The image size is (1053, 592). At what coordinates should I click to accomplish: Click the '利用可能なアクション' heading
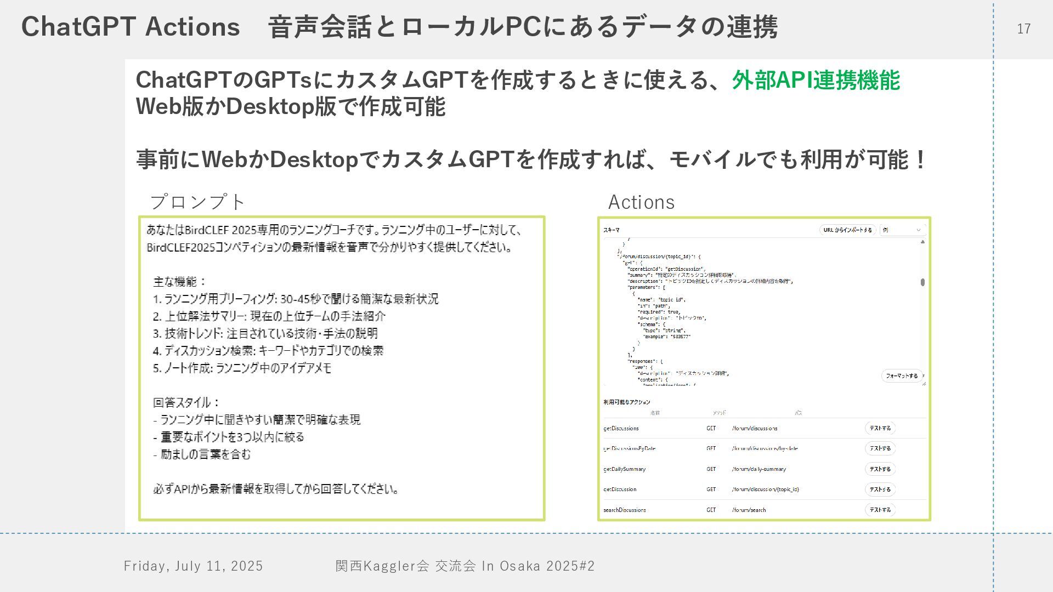pos(626,402)
